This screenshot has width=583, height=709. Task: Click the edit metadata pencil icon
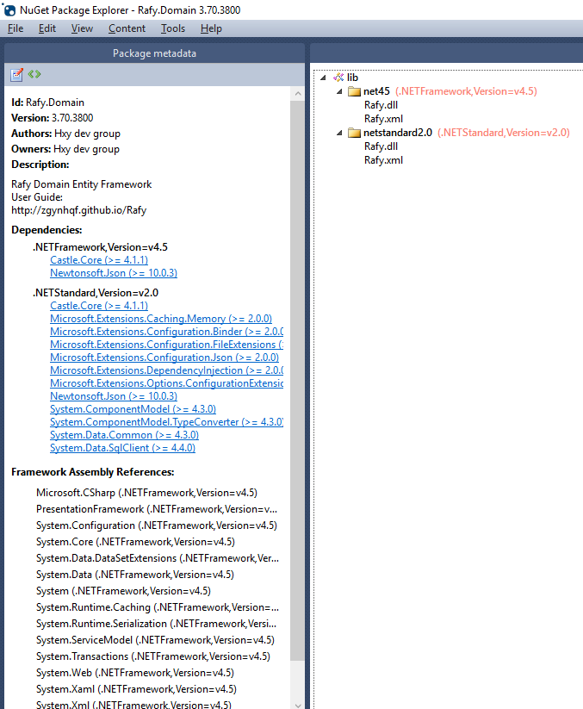(x=16, y=75)
